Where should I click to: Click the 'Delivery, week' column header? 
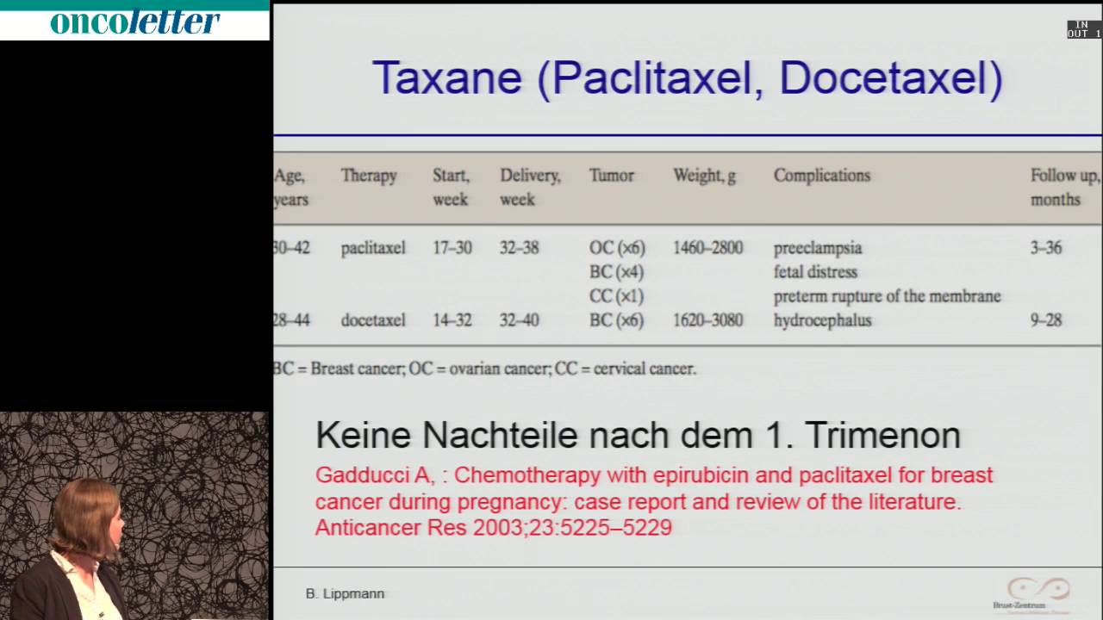tap(530, 187)
